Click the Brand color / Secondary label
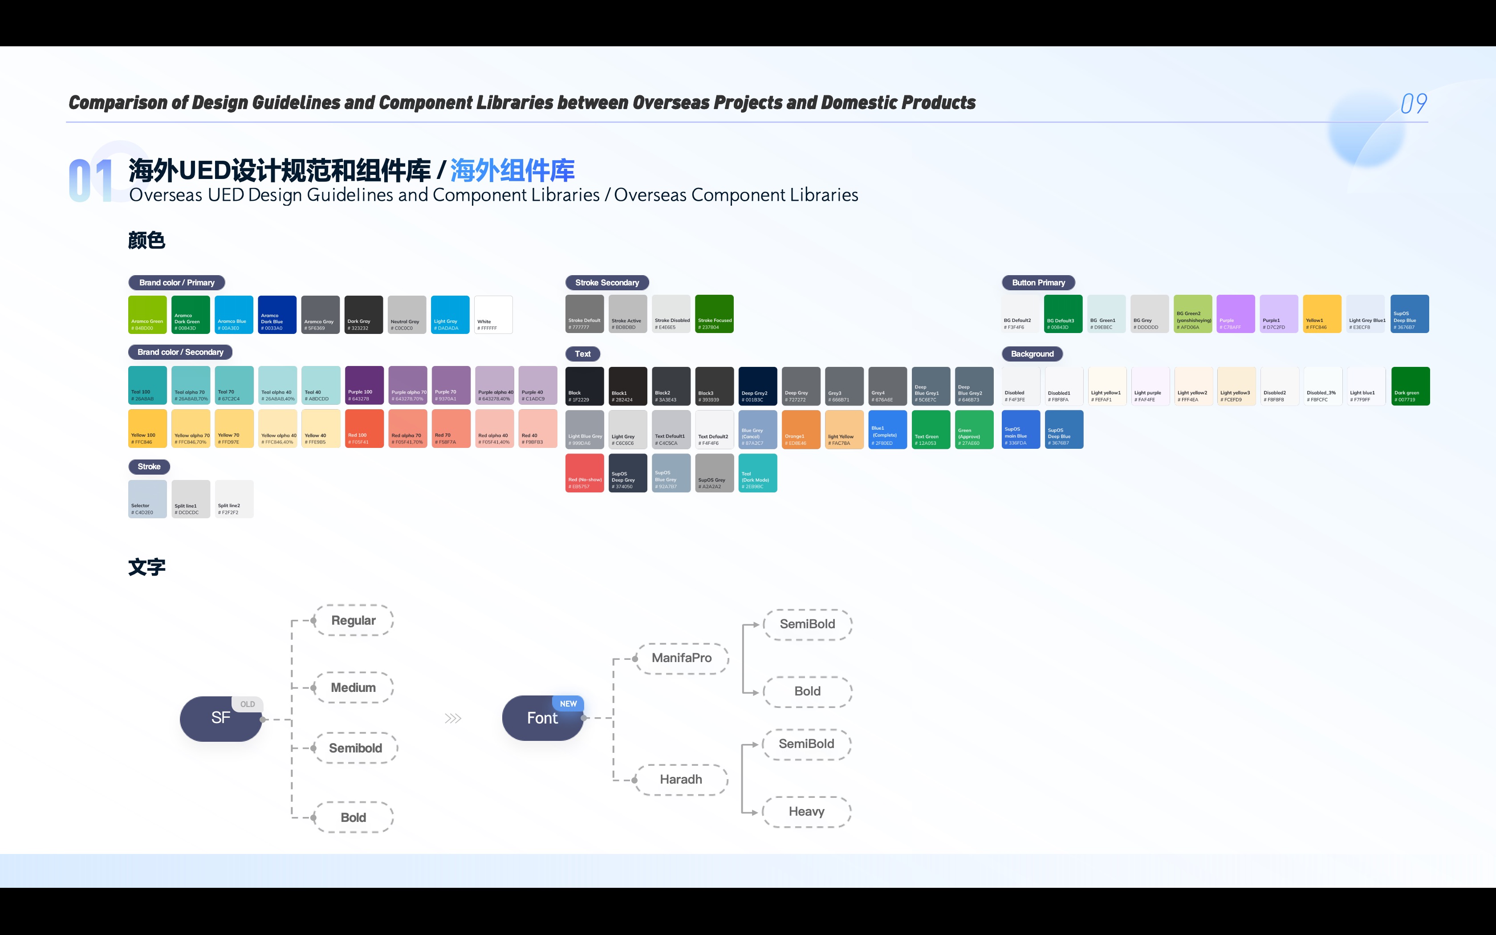 (180, 352)
